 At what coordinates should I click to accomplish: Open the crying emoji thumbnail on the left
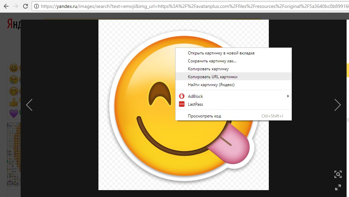(13, 80)
